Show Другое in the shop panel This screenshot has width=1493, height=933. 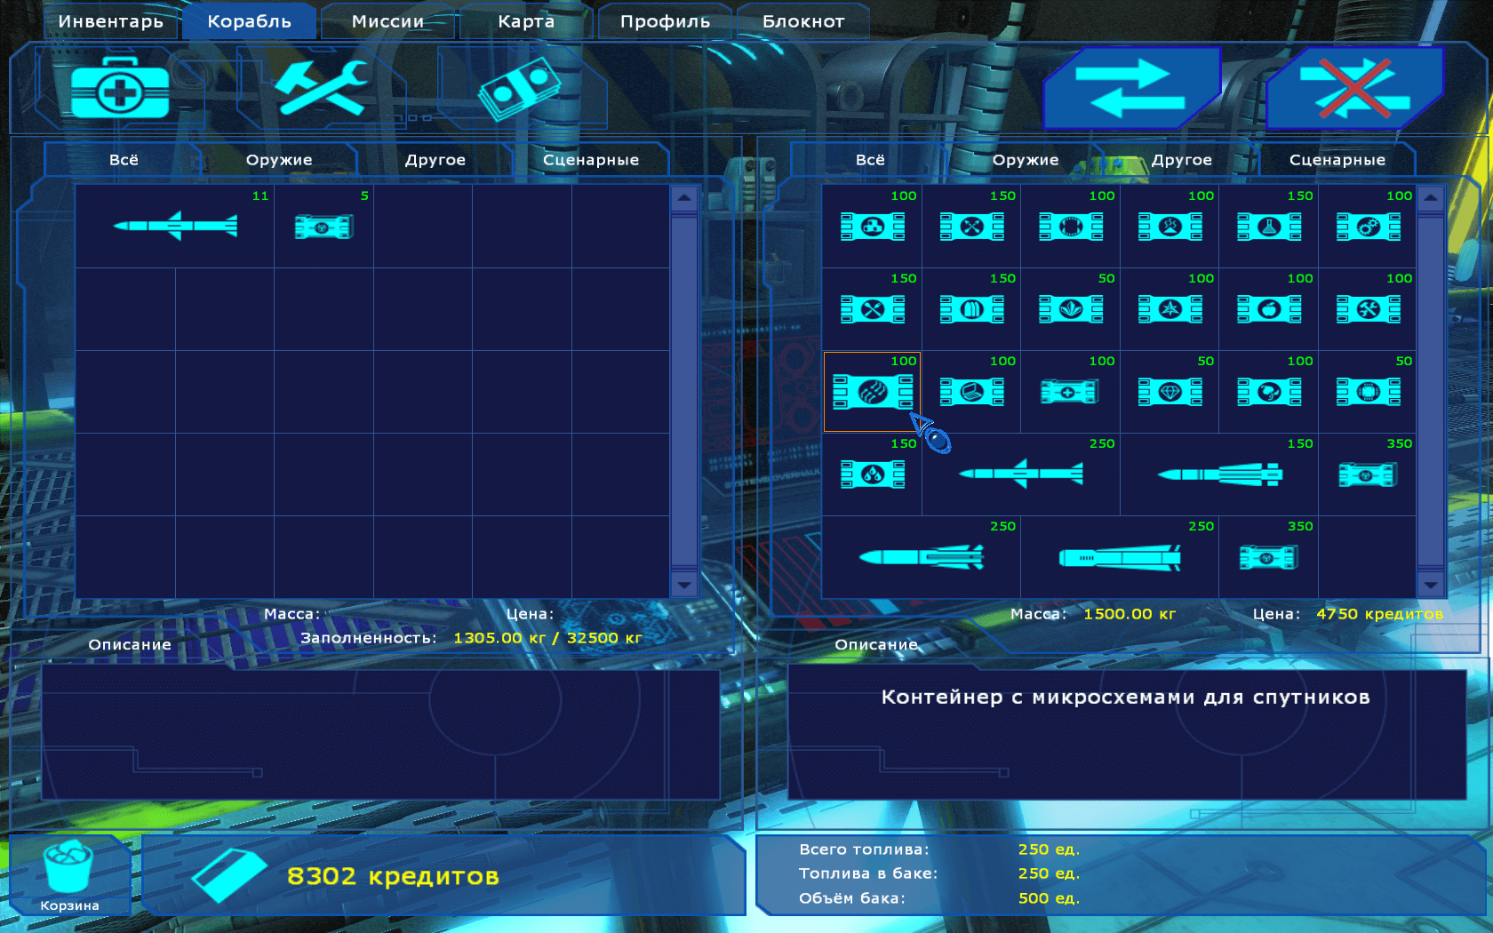tap(1182, 160)
